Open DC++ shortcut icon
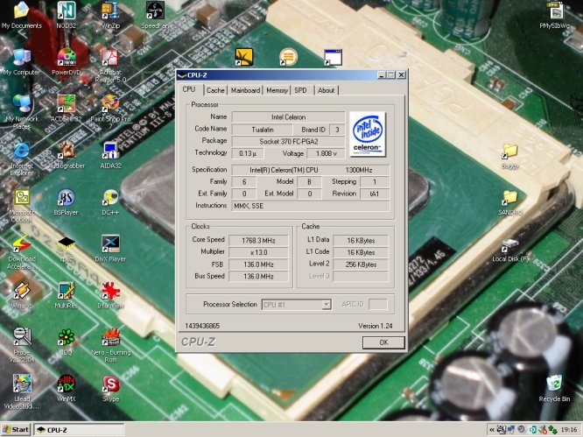The width and height of the screenshot is (583, 437). [x=110, y=202]
